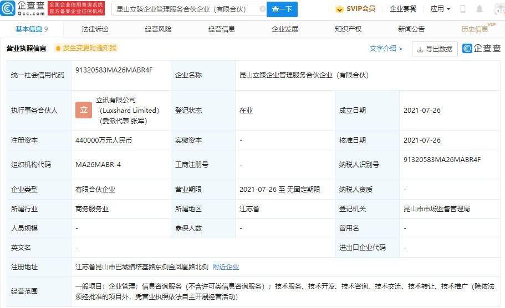Click the SVIP crown icon
505x308 pixels.
click(x=339, y=9)
